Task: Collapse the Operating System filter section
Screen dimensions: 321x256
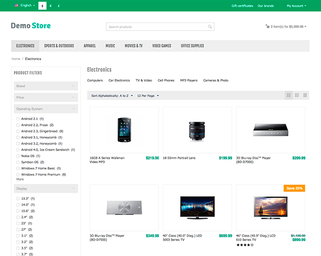Action: click(x=46, y=109)
